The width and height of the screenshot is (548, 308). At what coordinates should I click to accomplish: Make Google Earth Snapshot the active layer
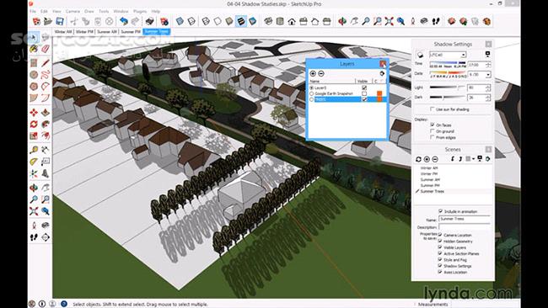(x=312, y=93)
